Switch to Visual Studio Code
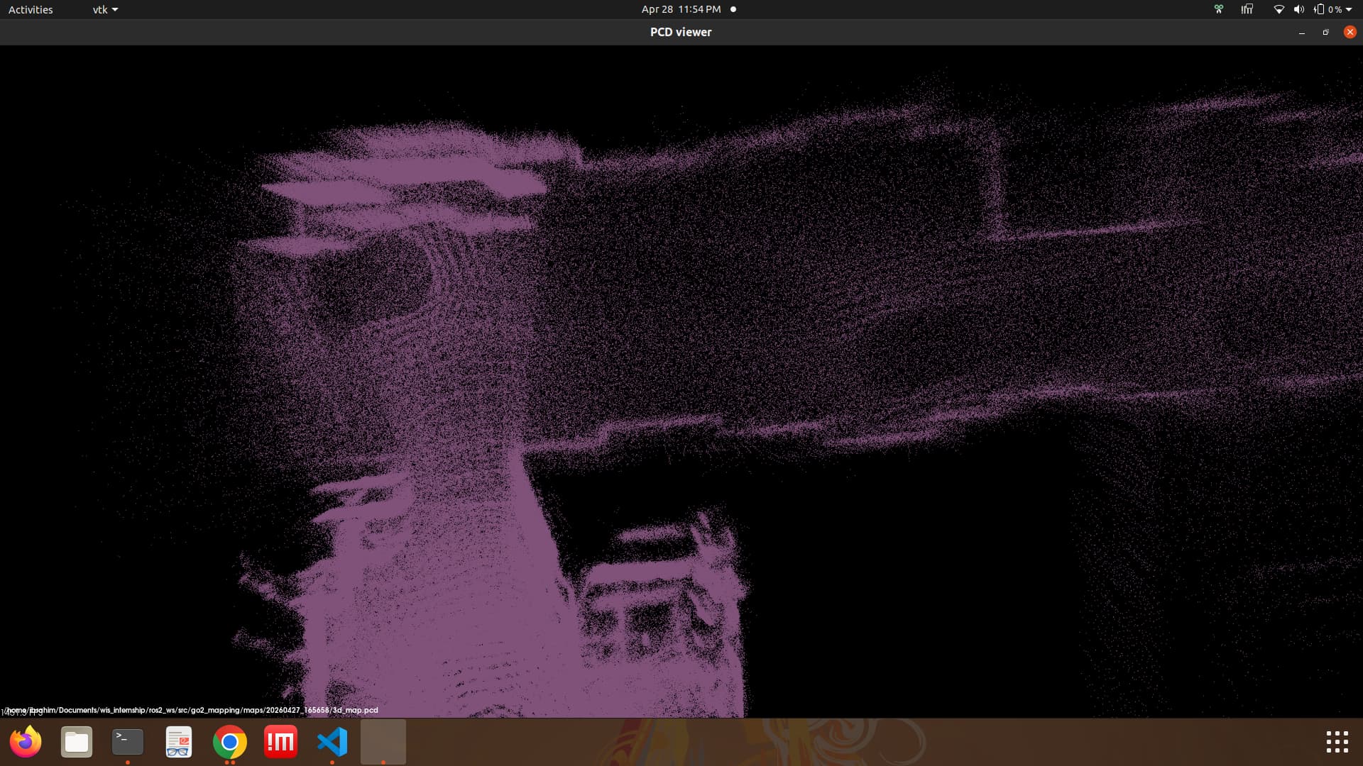Screen dimensions: 1363x766 click(x=332, y=742)
